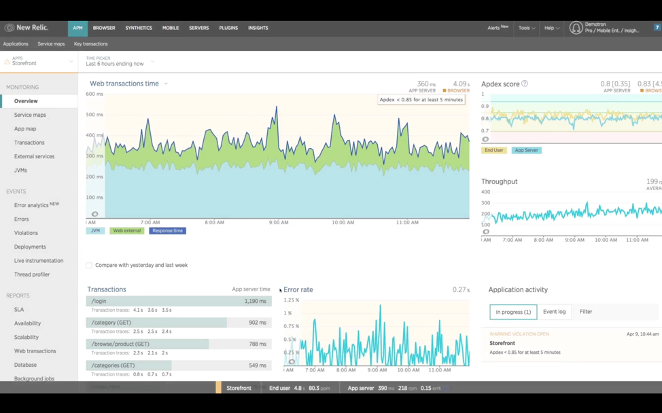Switch to the Event log tab
Image resolution: width=662 pixels, height=413 pixels.
[x=554, y=312]
